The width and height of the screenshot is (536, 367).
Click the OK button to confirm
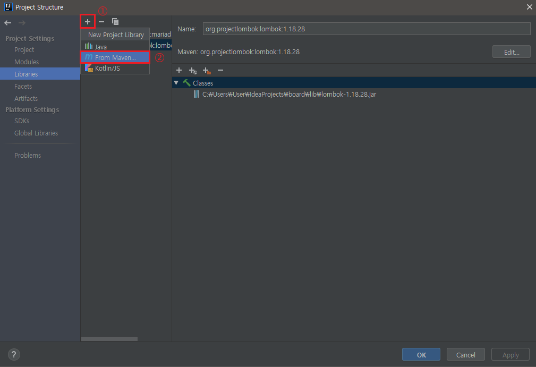421,354
